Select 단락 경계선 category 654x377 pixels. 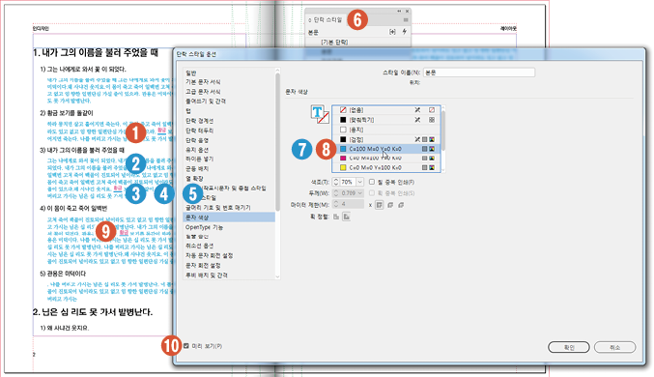199,121
